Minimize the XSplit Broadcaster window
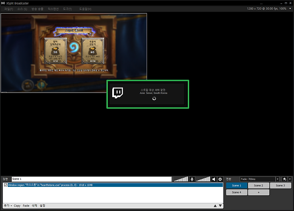 pyautogui.click(x=281, y=3)
